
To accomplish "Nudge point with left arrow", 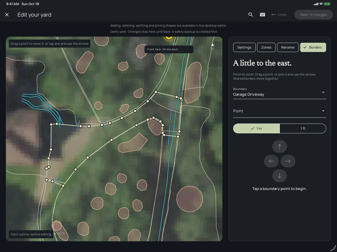I will (271, 161).
